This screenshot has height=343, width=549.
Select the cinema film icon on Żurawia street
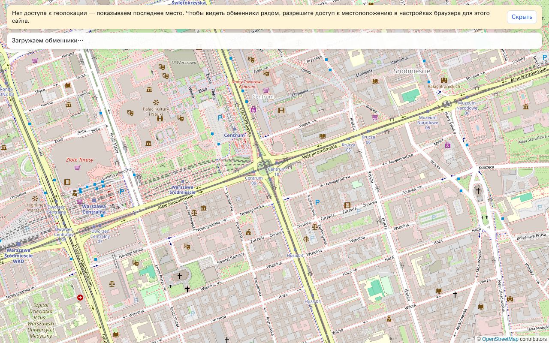[347, 205]
